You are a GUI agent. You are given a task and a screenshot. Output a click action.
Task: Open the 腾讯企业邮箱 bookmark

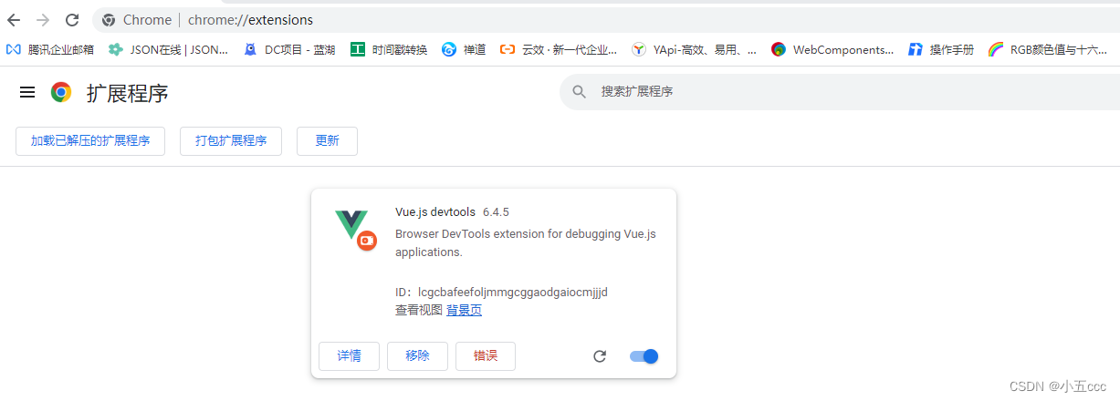tap(50, 50)
